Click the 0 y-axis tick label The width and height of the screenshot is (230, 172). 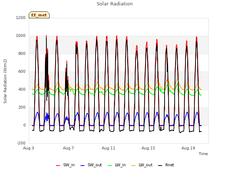point(24,125)
